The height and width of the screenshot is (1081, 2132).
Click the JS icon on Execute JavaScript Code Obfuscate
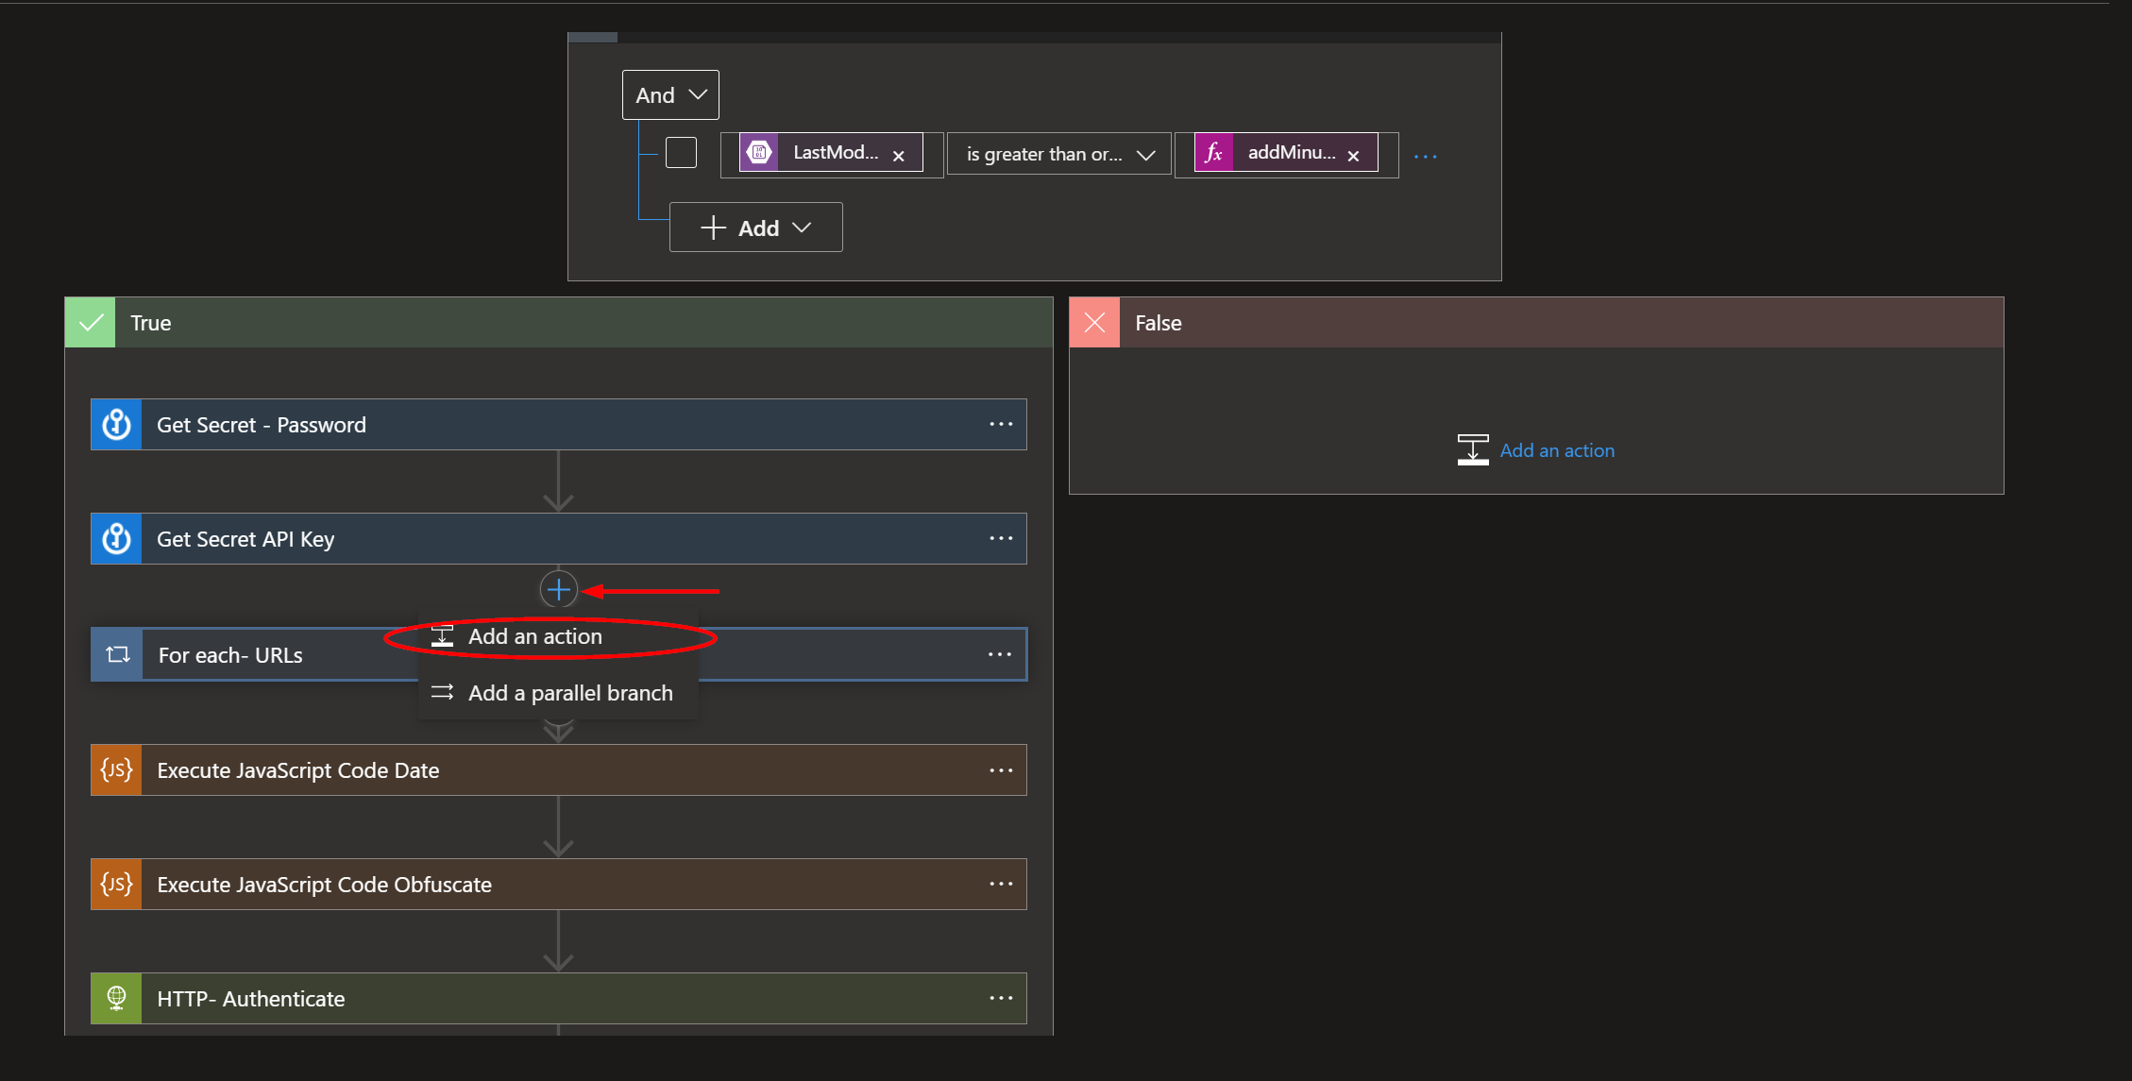pyautogui.click(x=116, y=885)
